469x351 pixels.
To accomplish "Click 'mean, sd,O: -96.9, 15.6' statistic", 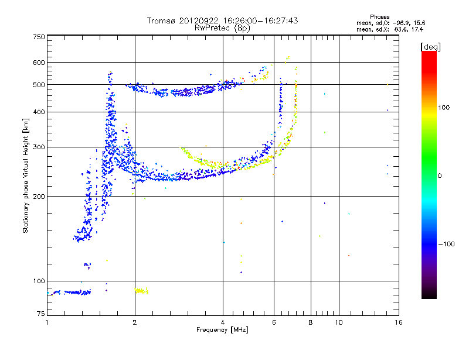I will (x=390, y=23).
